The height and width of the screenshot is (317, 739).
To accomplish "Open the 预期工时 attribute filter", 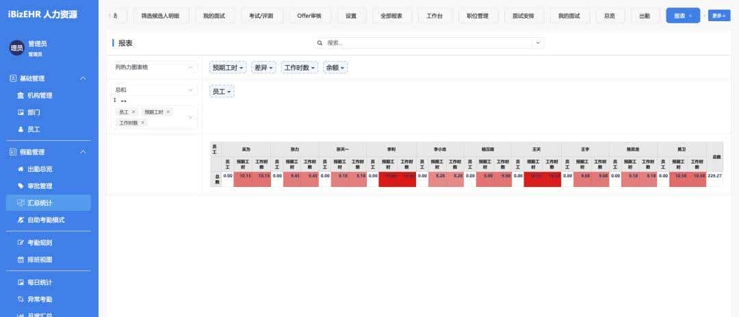I will [229, 68].
